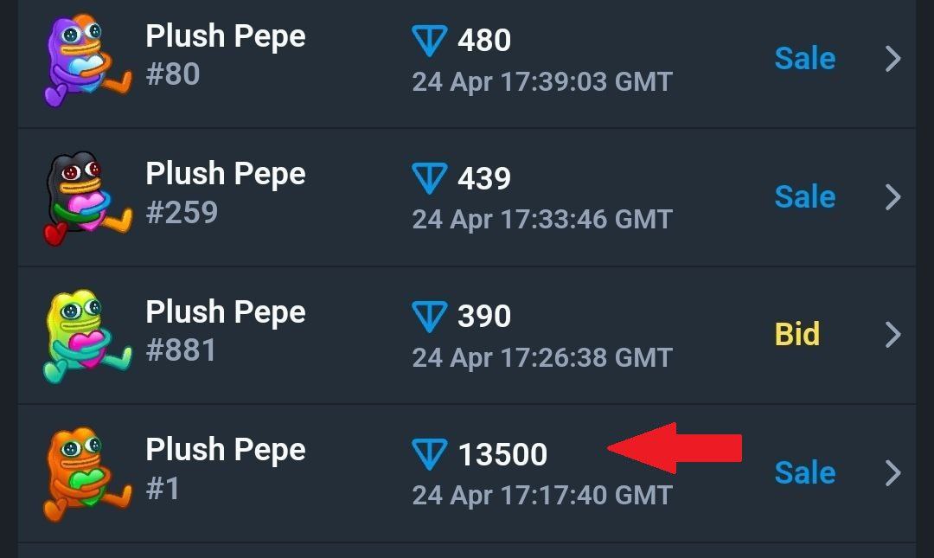Click the TON logo beside price 13500
This screenshot has width=934, height=558.
pyautogui.click(x=430, y=454)
